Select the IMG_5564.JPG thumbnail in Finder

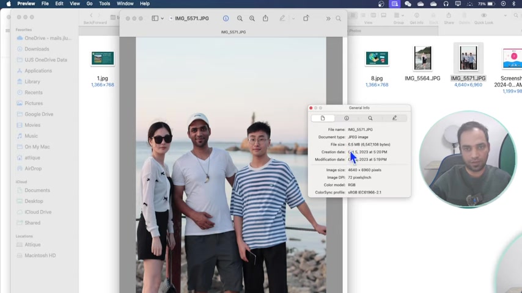click(422, 58)
